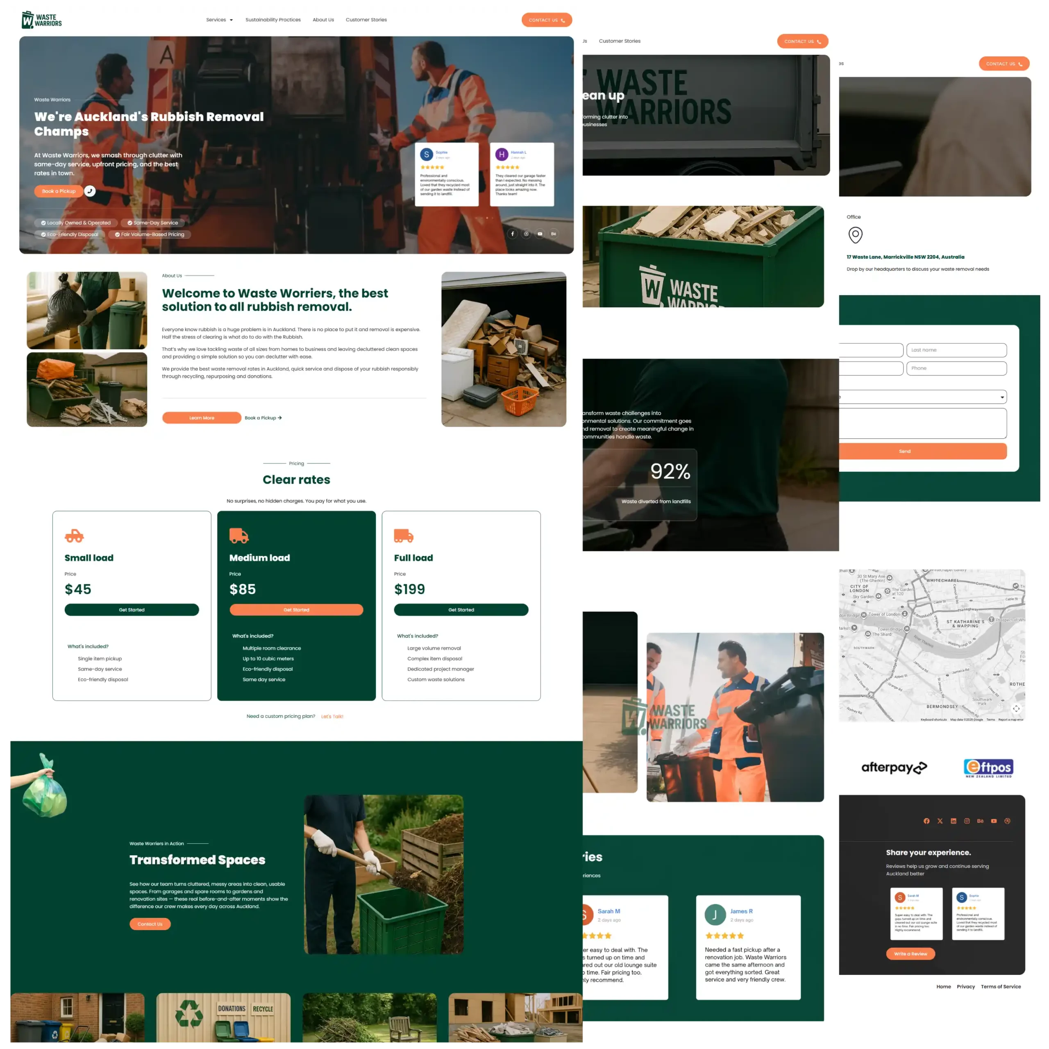This screenshot has width=1049, height=1049.
Task: Click the Small load car icon
Action: (75, 536)
